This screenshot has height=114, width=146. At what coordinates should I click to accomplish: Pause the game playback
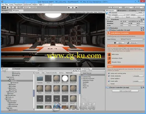point(73,8)
